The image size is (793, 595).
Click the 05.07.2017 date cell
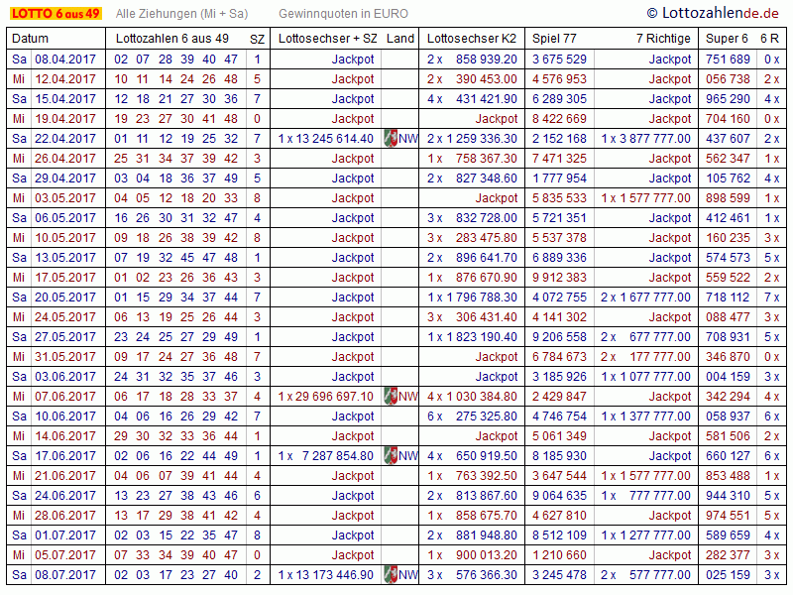[x=65, y=554]
